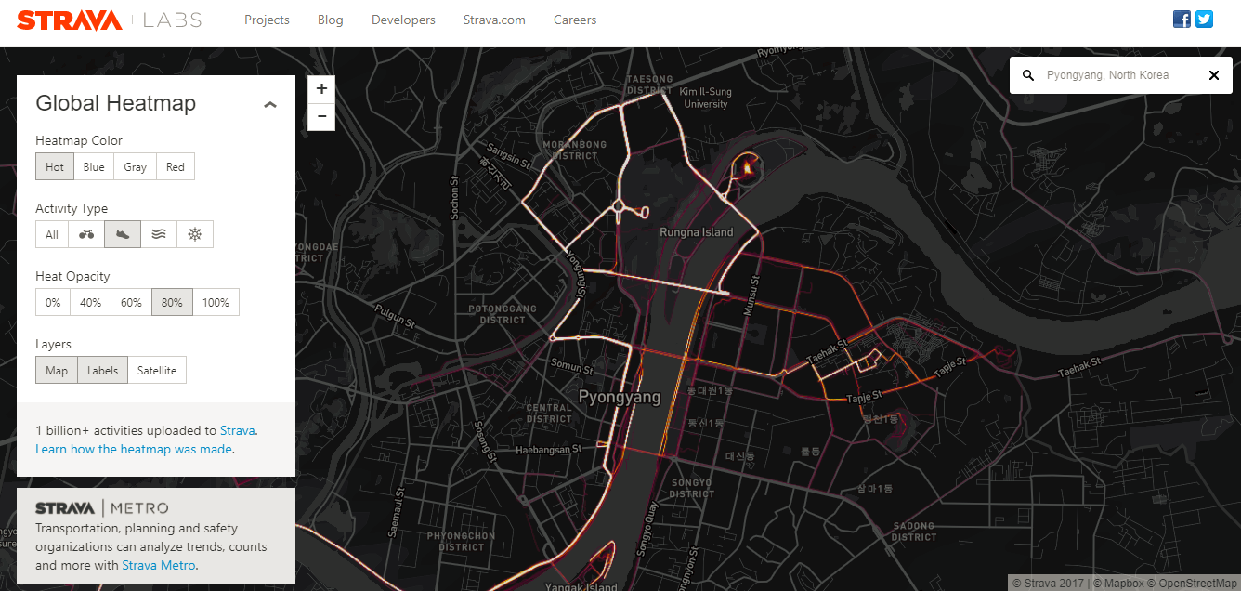
Task: Open the Projects menu item
Action: pos(267,20)
